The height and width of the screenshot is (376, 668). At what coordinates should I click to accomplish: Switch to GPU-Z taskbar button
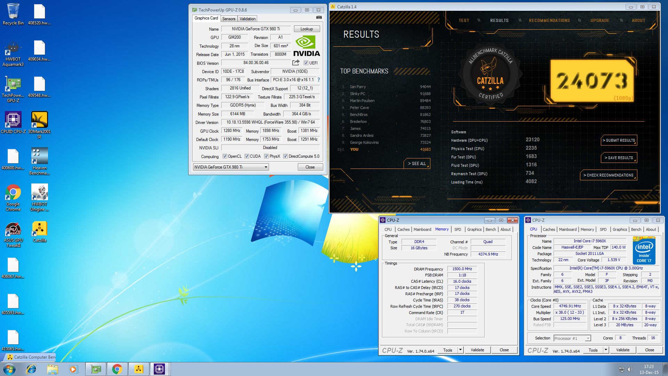96,369
